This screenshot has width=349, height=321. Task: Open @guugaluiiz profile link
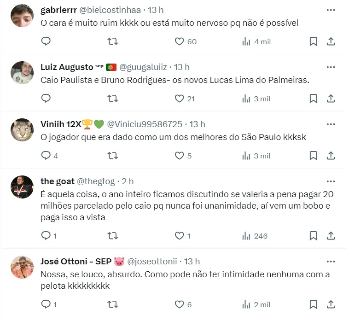[143, 67]
